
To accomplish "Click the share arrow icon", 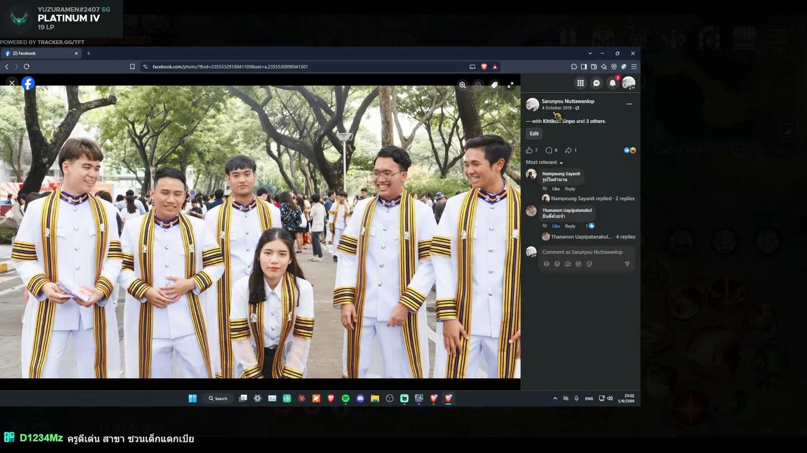I will [568, 150].
